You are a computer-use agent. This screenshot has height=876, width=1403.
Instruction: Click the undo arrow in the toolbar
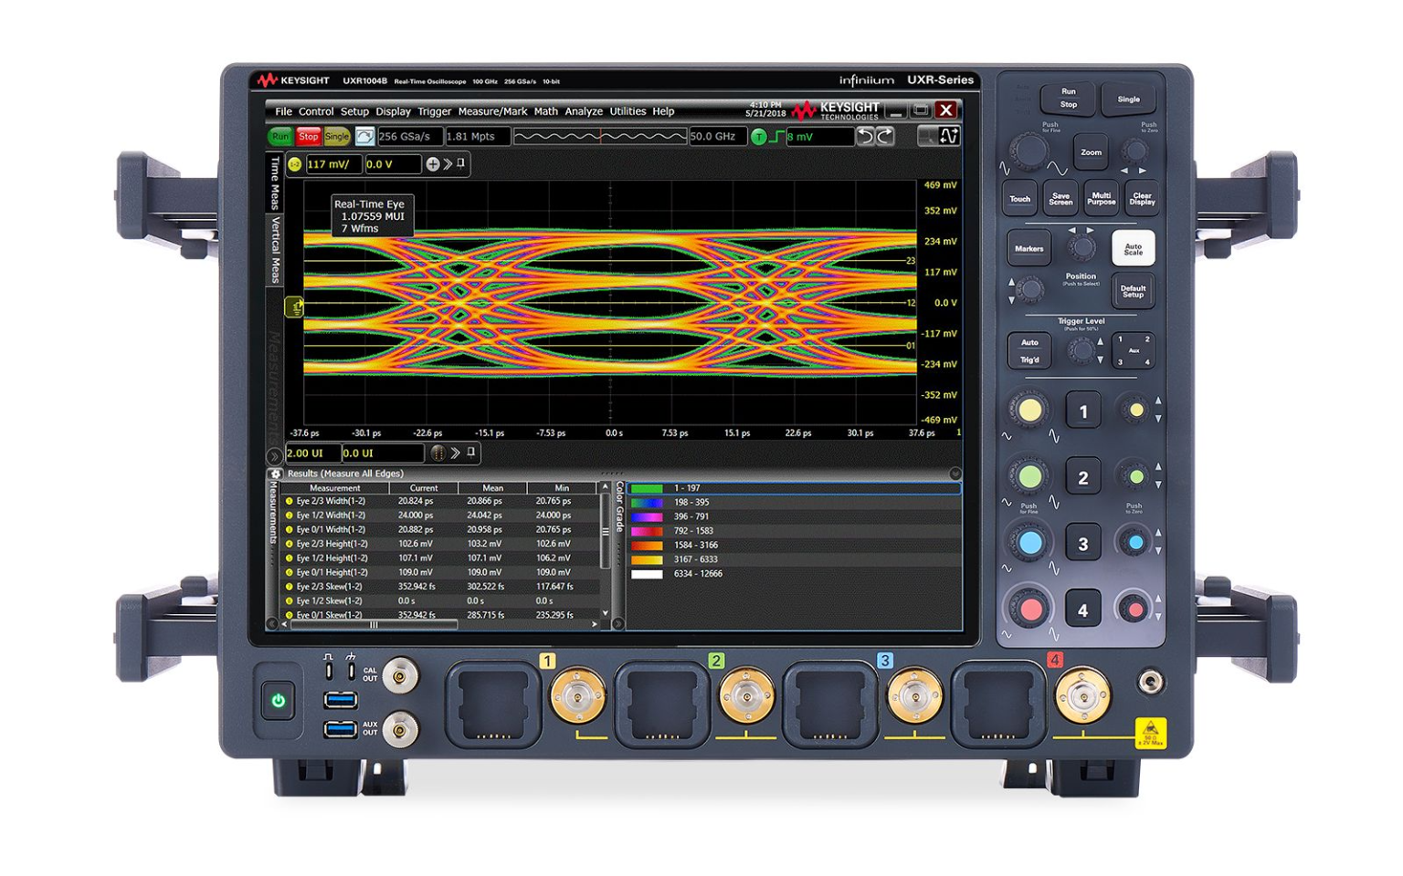coord(865,137)
